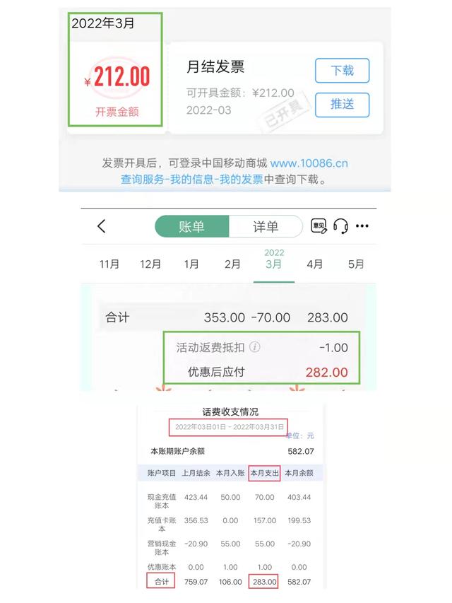
Task: Open the customer service headset icon
Action: click(340, 226)
